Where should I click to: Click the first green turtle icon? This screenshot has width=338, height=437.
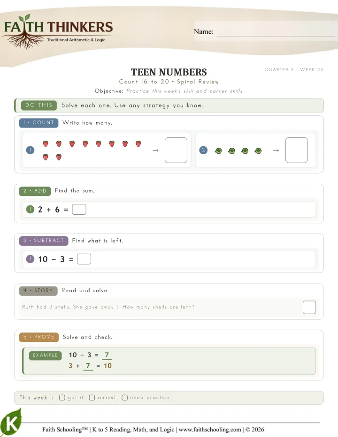coord(218,151)
